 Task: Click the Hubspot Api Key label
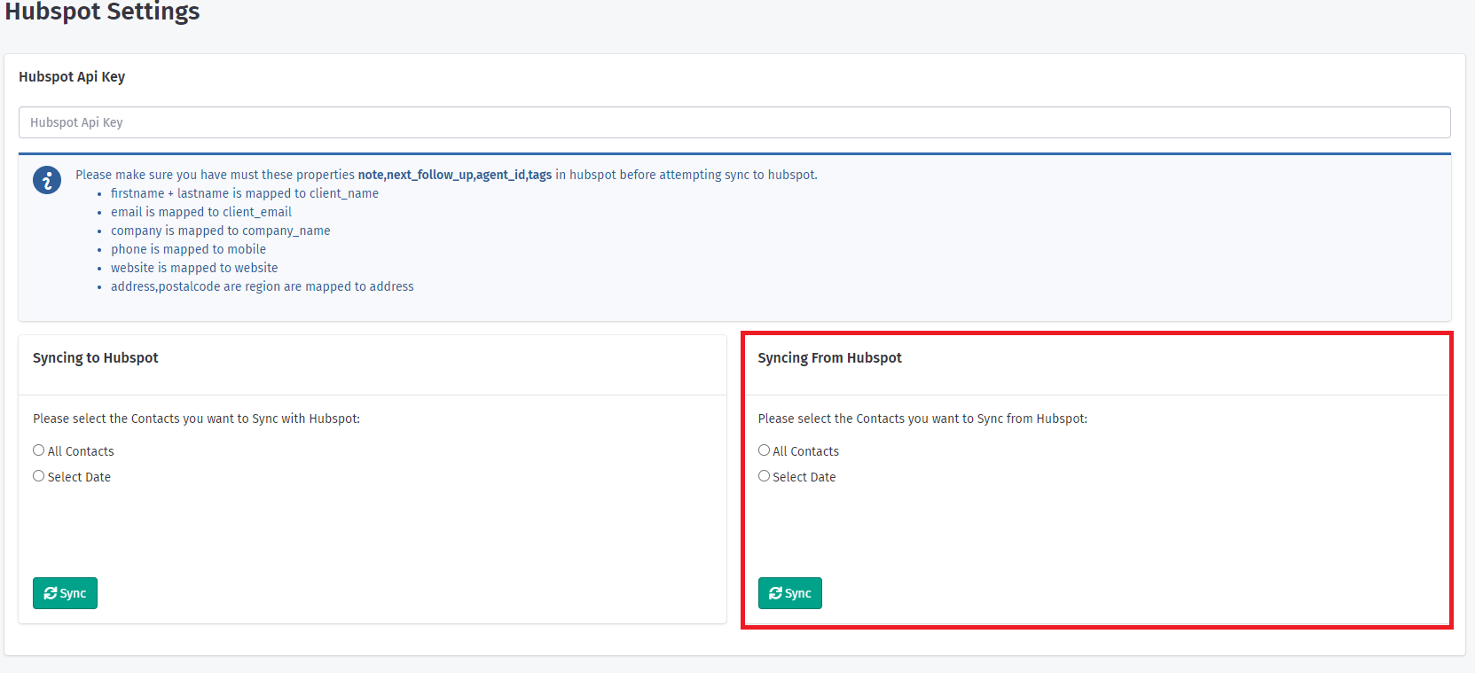coord(72,77)
